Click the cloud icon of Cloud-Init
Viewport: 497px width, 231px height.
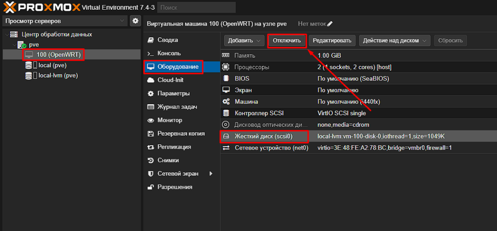pos(151,80)
